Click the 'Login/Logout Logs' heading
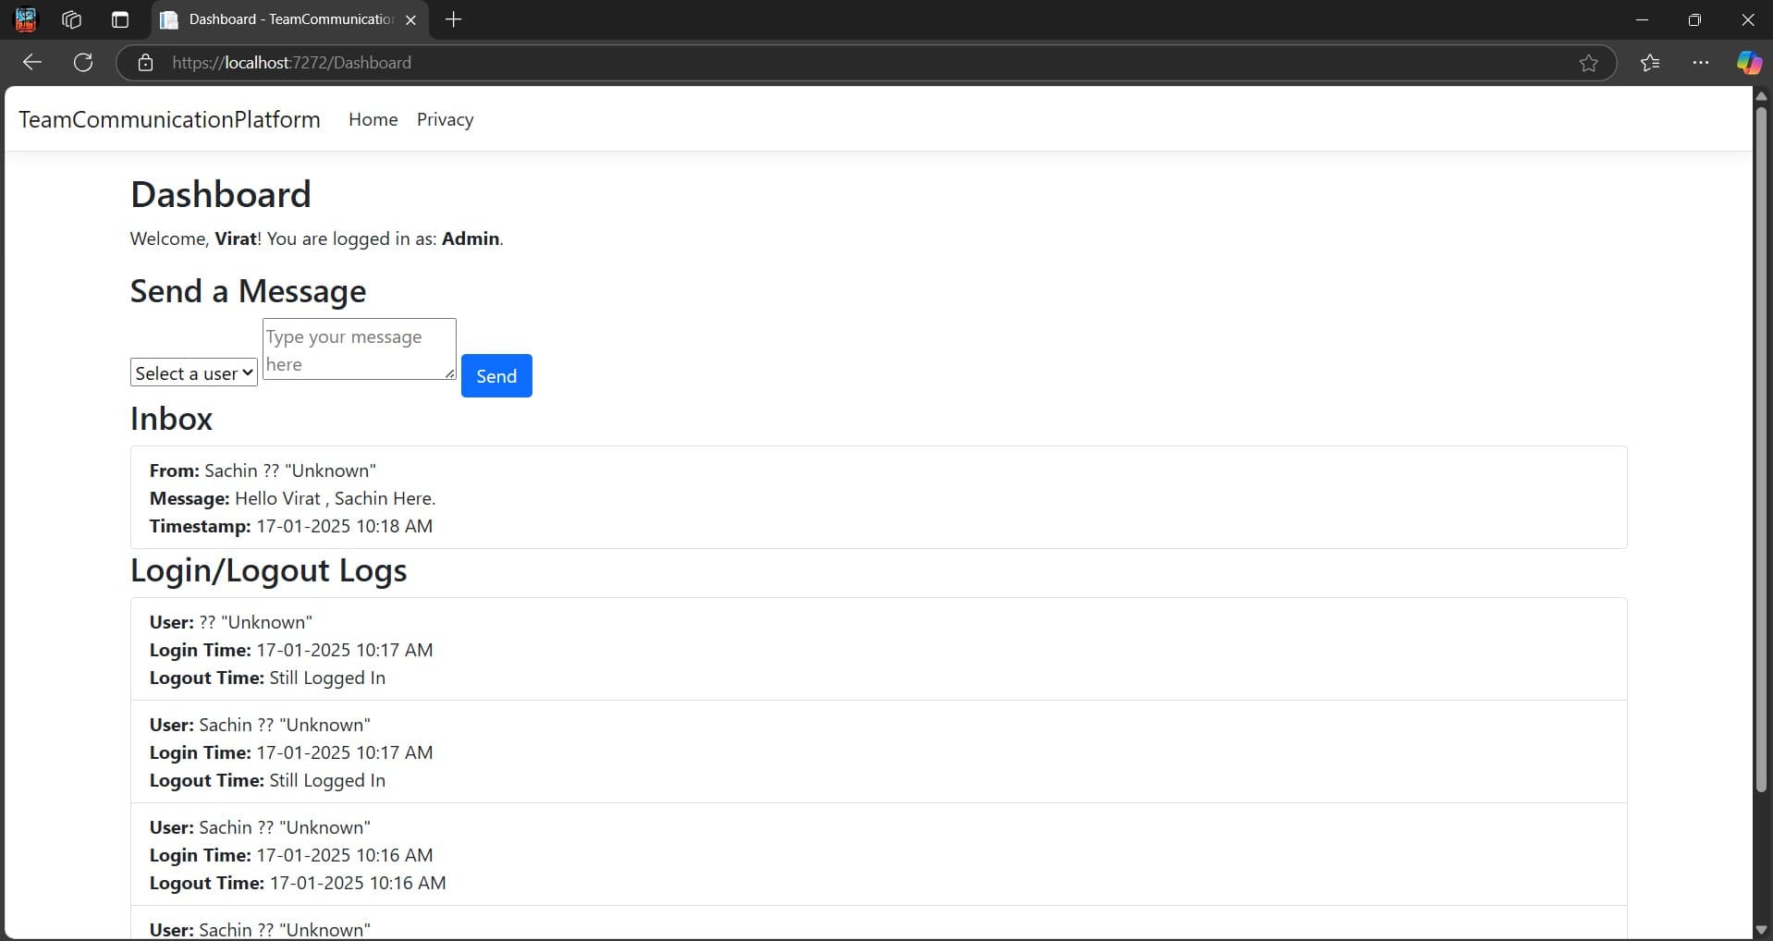The width and height of the screenshot is (1773, 941). coord(269,570)
